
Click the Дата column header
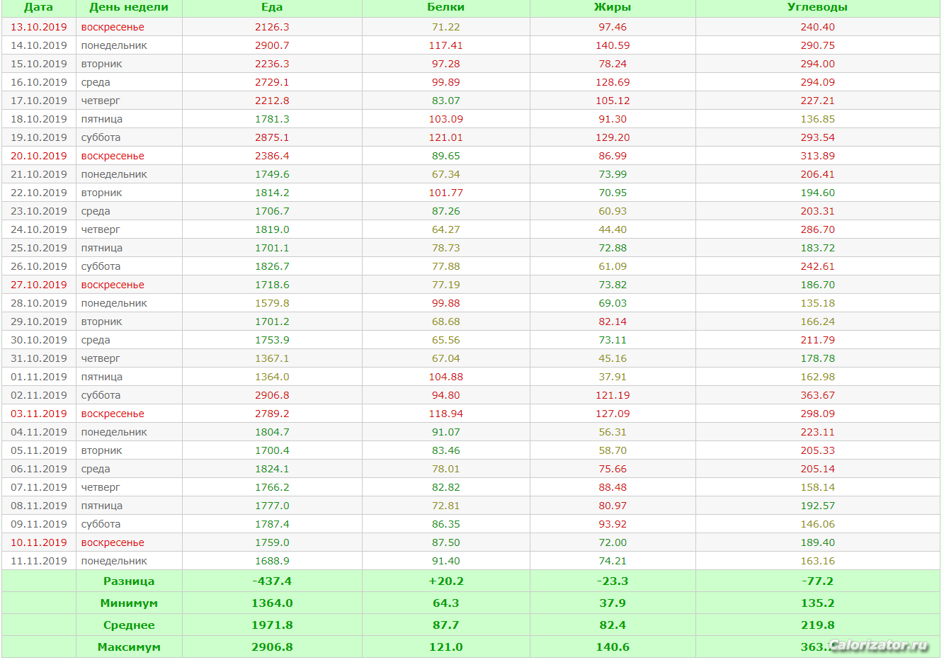(x=38, y=7)
